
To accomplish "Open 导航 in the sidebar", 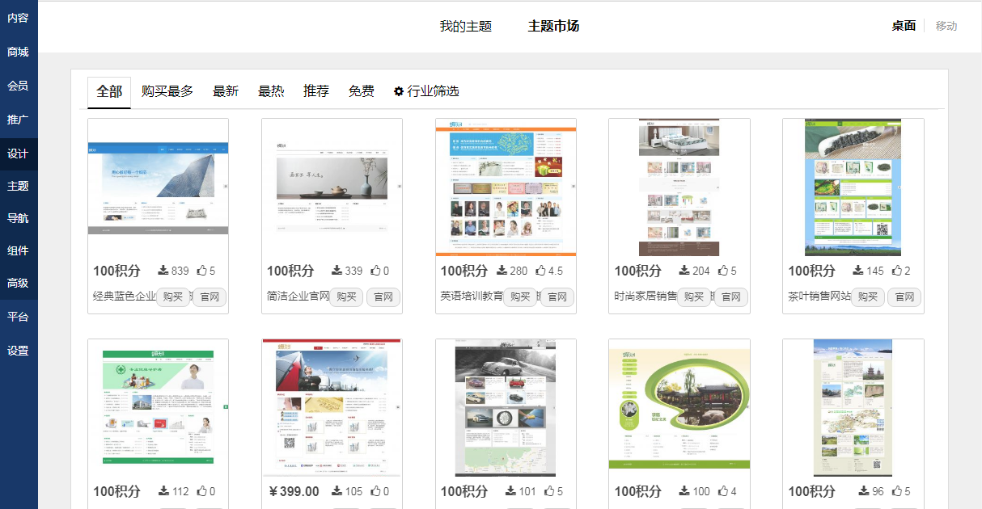I will tap(19, 218).
